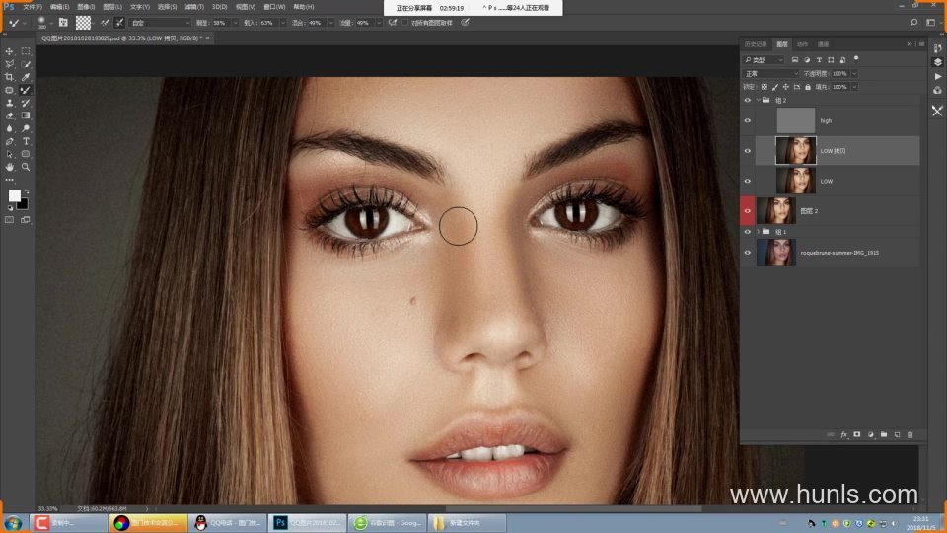
Task: Select the Move tool
Action: point(9,51)
